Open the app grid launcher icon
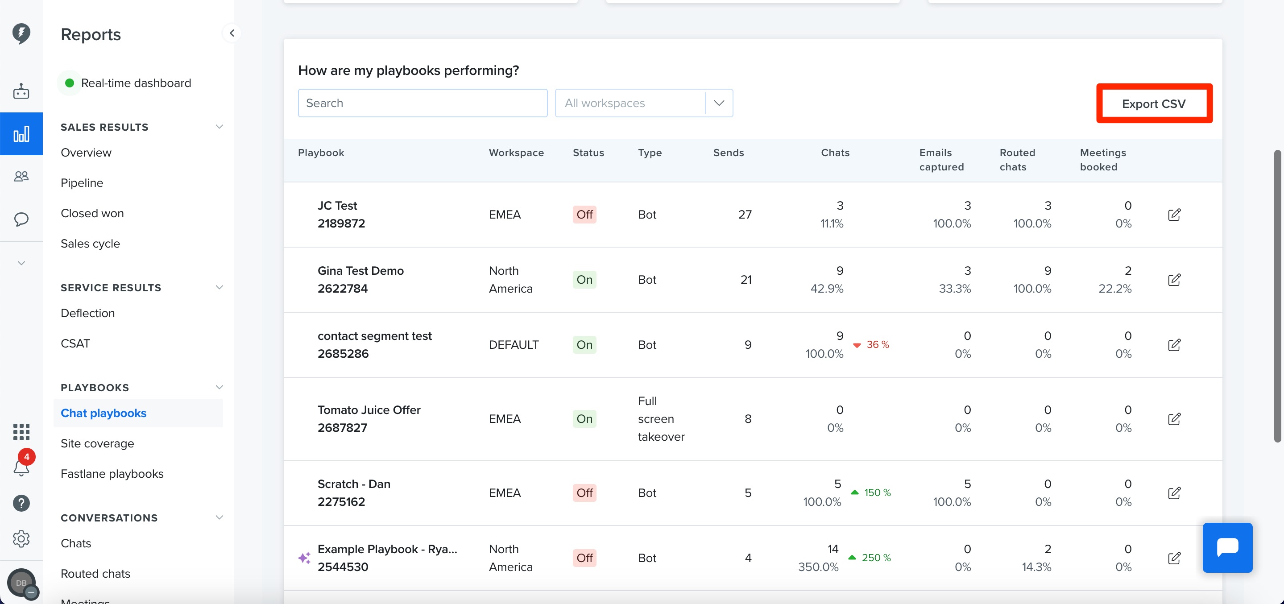 tap(21, 431)
